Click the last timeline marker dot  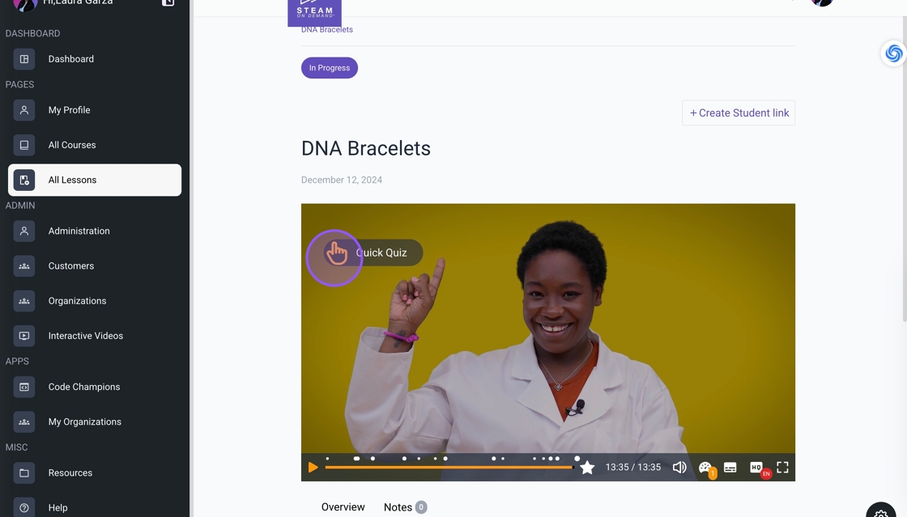[x=577, y=459]
